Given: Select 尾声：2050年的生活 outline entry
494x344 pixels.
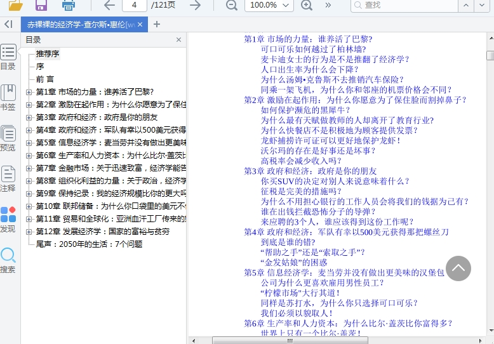Looking at the screenshot, I should click(89, 244).
